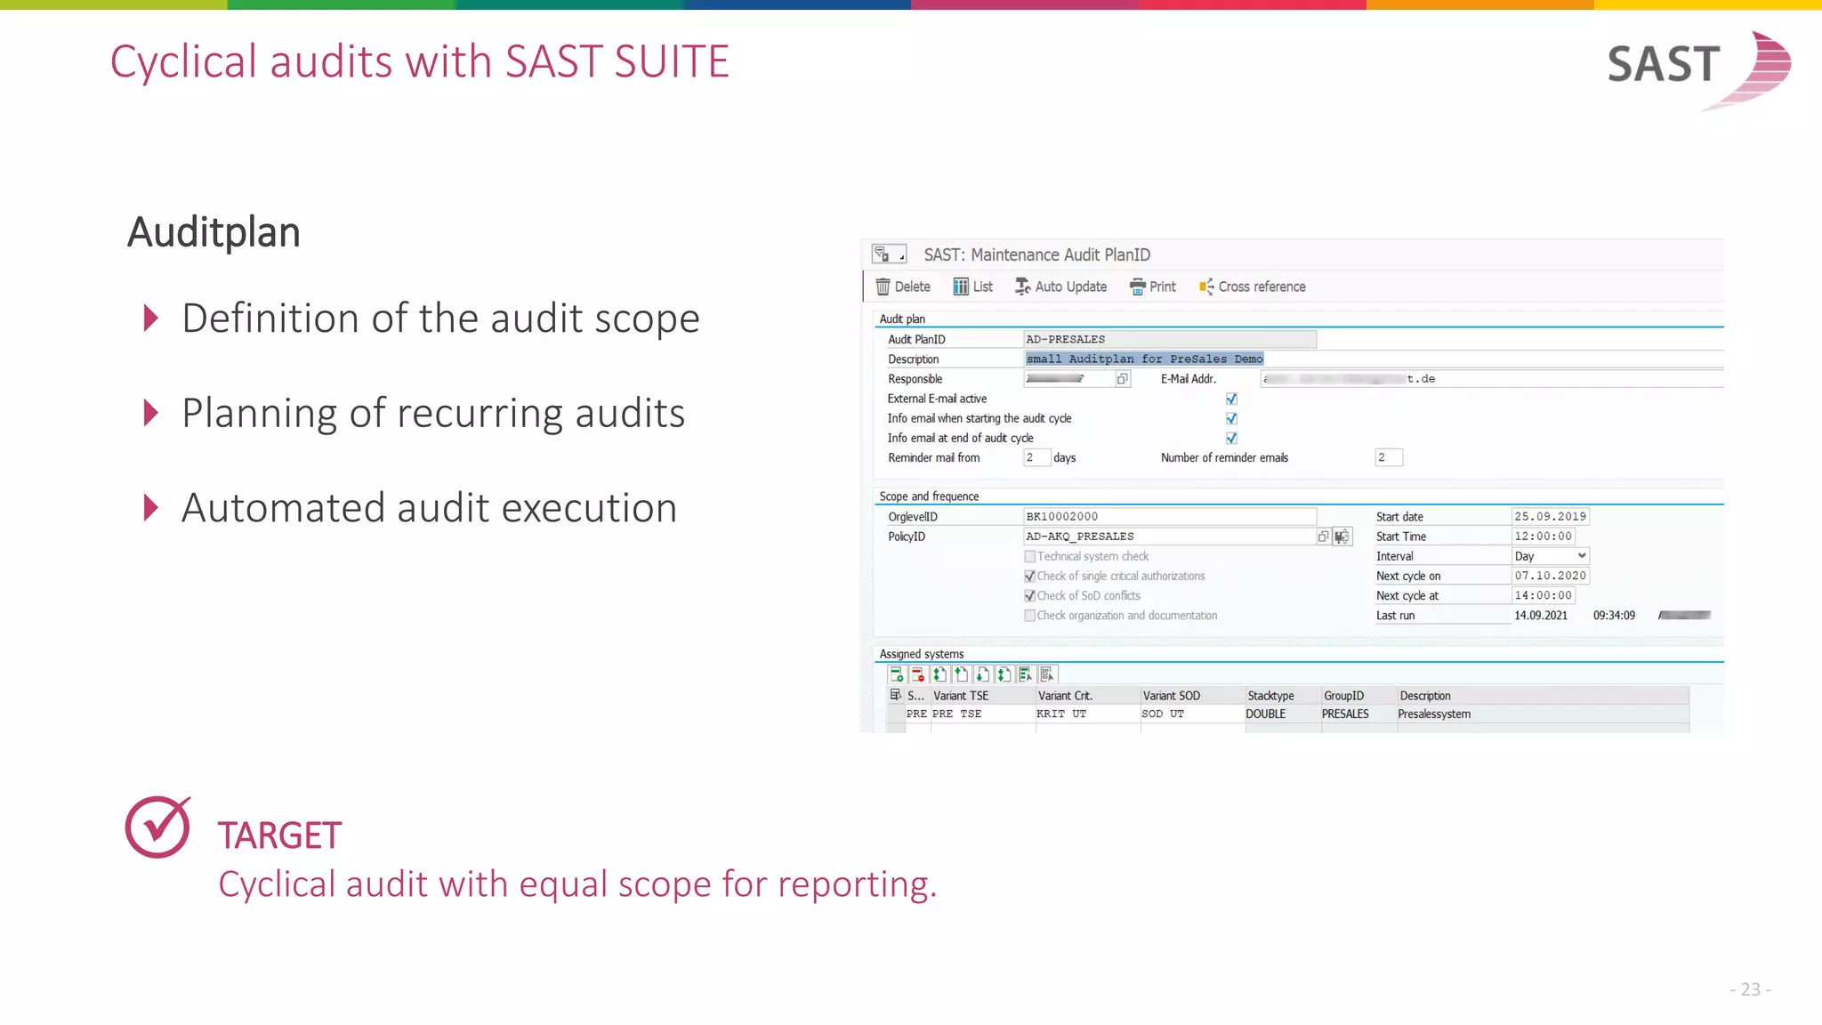Click the Start Time field 12:00:00

click(1543, 537)
